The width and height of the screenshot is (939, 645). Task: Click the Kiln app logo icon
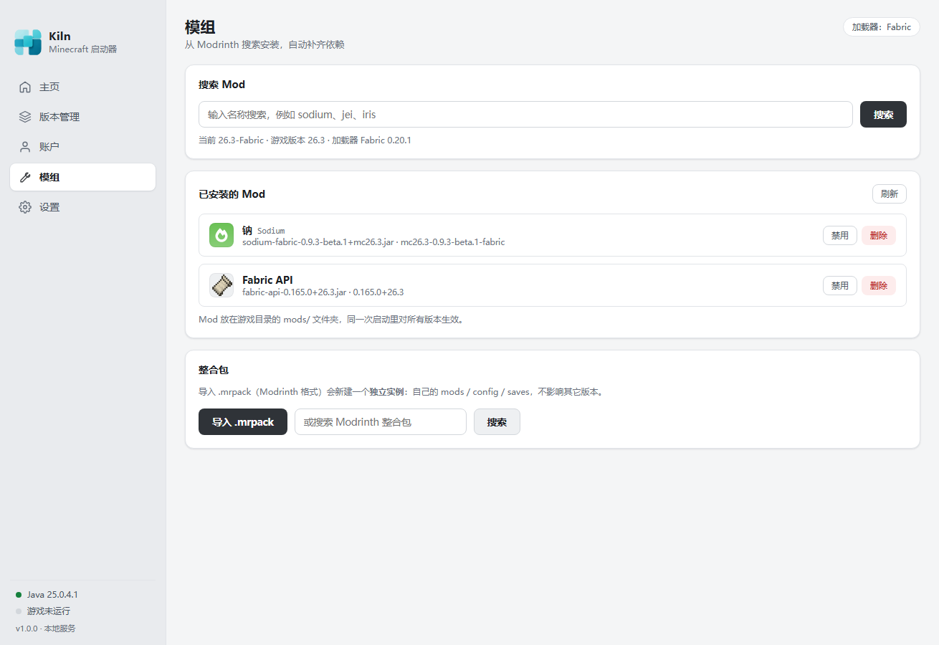pyautogui.click(x=28, y=42)
